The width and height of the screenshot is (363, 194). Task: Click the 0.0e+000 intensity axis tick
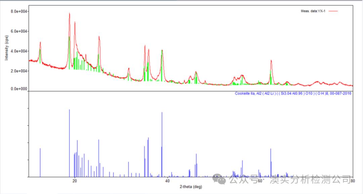point(19,89)
